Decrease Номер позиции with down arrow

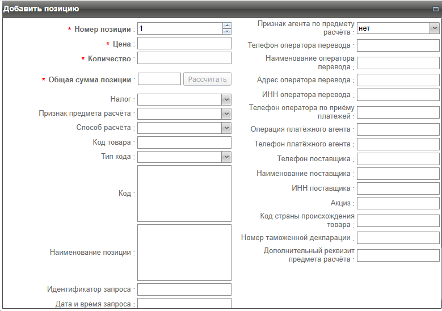(227, 31)
